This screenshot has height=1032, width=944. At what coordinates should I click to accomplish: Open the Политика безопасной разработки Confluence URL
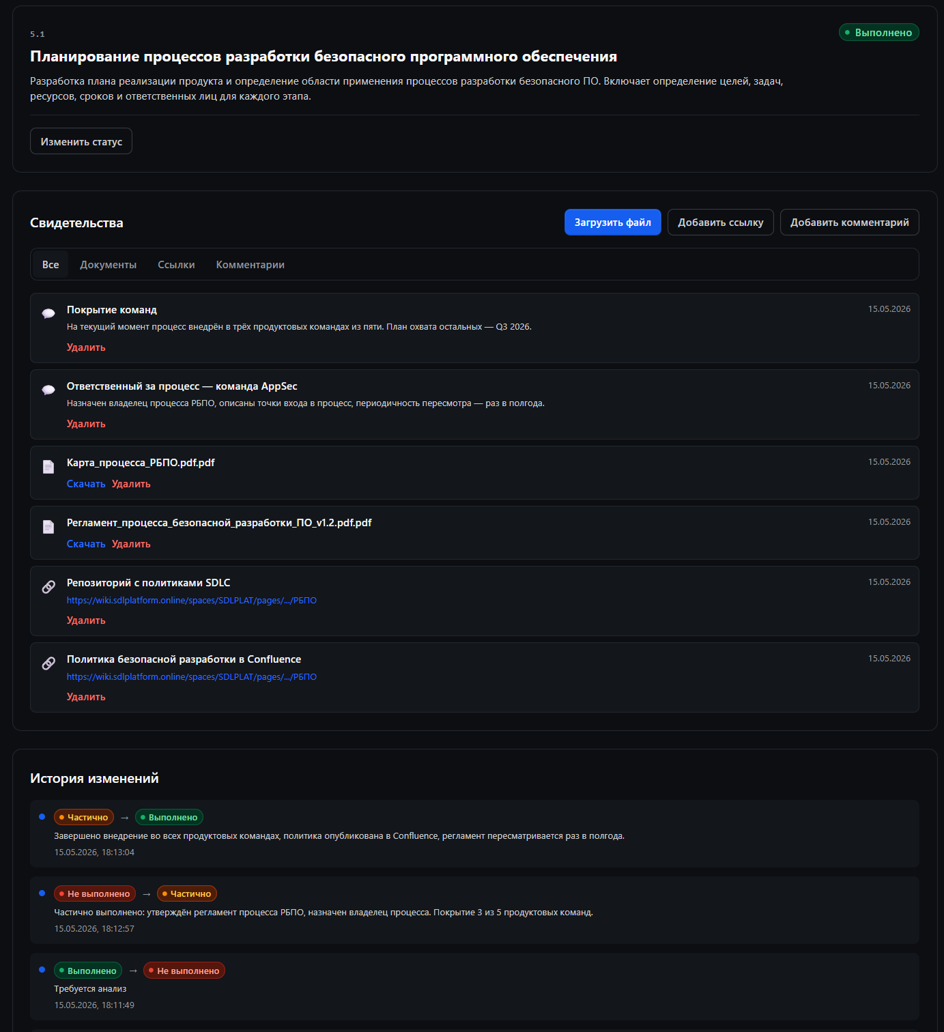tap(192, 677)
